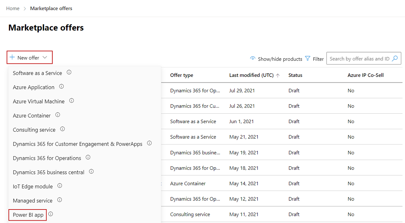The image size is (405, 223).
Task: Click info icon next to Azure Container
Action: pyautogui.click(x=58, y=115)
